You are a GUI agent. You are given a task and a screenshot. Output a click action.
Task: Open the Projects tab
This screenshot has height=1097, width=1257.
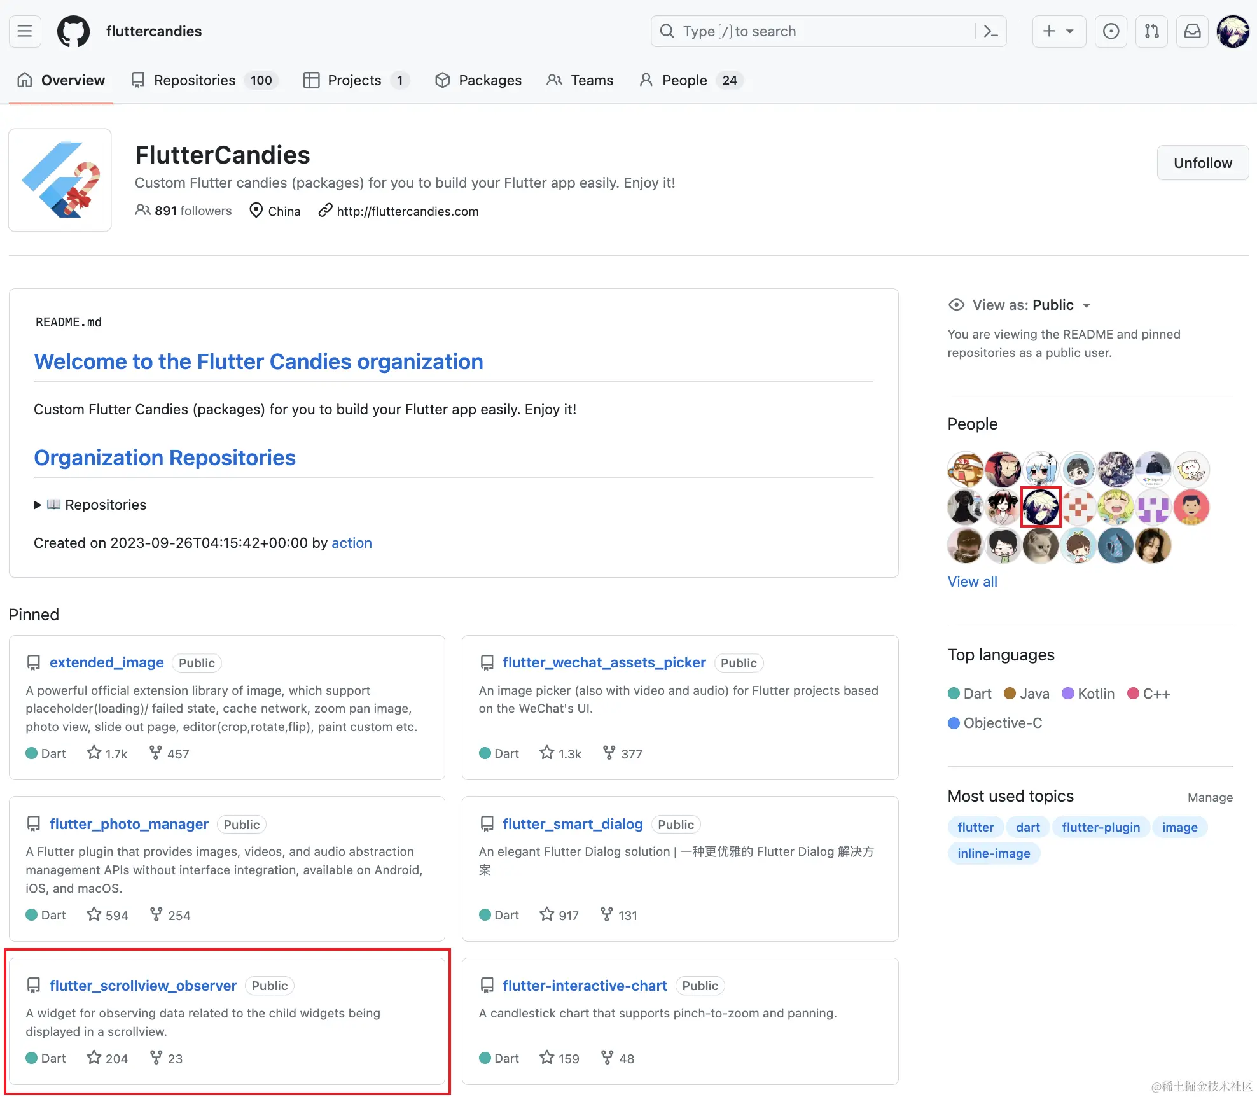[357, 80]
